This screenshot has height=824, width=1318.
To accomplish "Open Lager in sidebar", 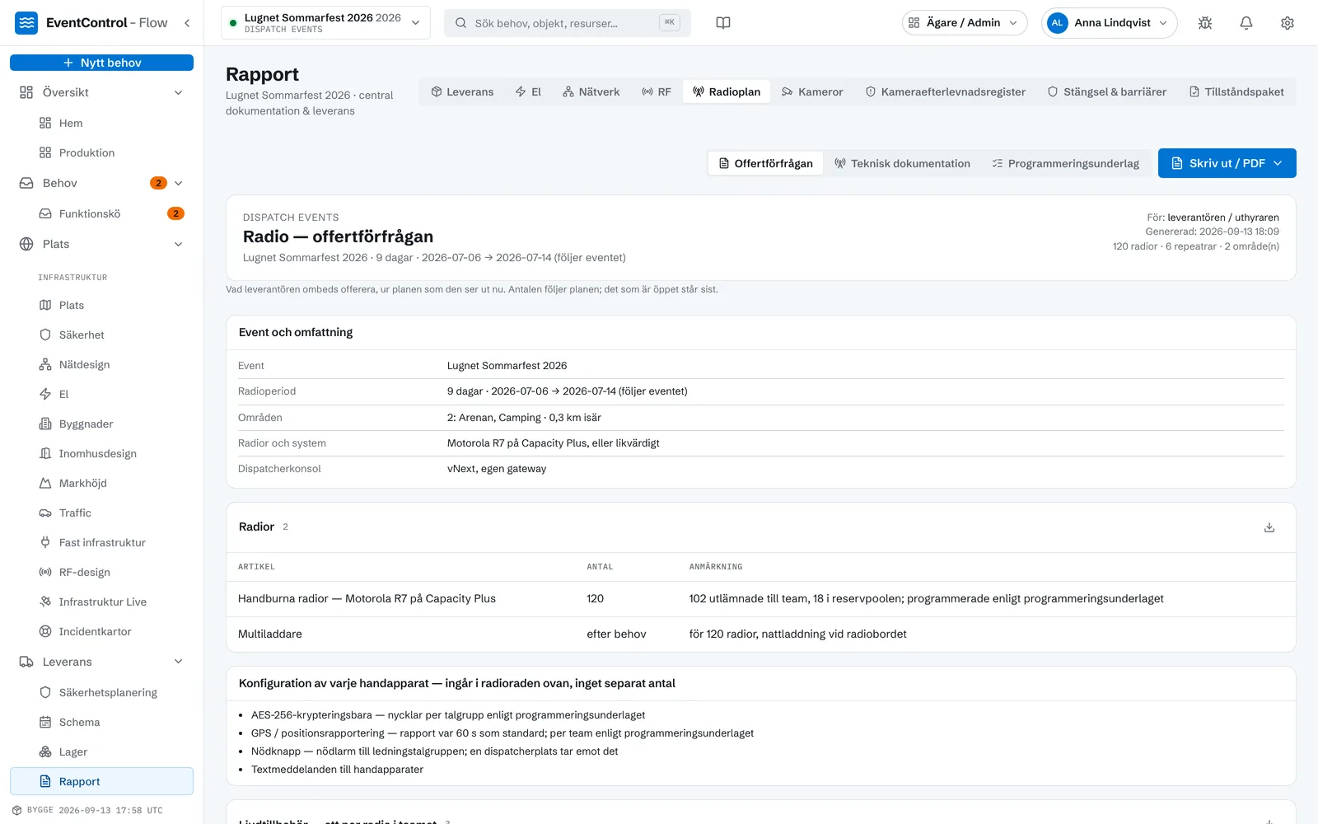I will (x=101, y=751).
